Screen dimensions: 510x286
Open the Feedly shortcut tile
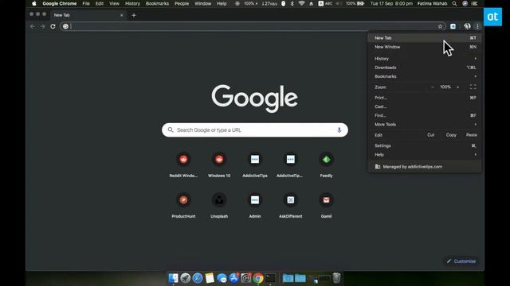(326, 165)
